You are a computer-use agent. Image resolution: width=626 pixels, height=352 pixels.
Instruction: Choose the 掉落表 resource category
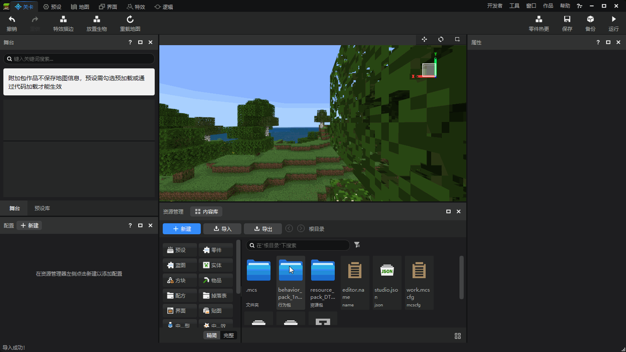click(216, 295)
